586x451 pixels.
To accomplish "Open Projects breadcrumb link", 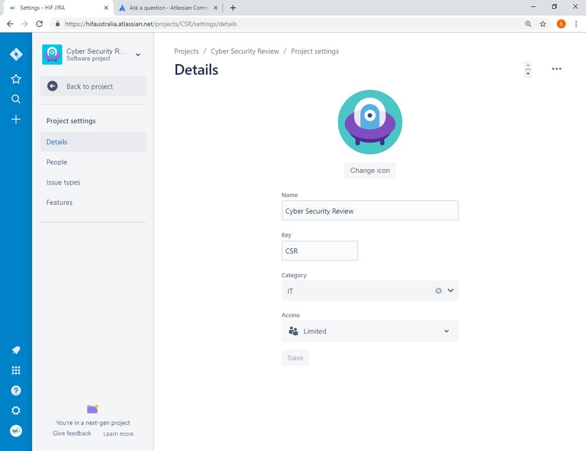I will tap(187, 51).
